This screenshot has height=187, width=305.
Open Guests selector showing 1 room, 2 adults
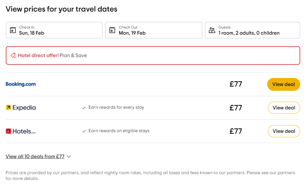(253, 30)
